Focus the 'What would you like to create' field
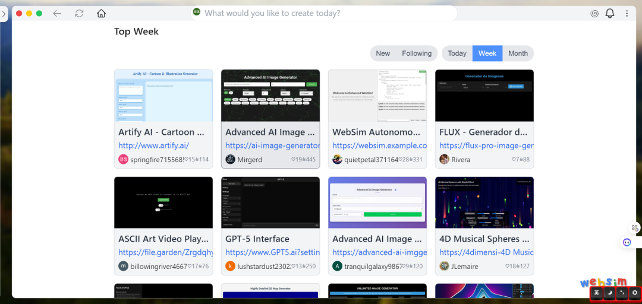 (323, 13)
